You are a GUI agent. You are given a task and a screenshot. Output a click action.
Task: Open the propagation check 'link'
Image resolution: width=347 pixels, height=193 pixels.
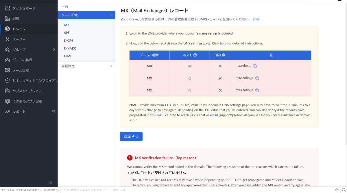(159, 115)
